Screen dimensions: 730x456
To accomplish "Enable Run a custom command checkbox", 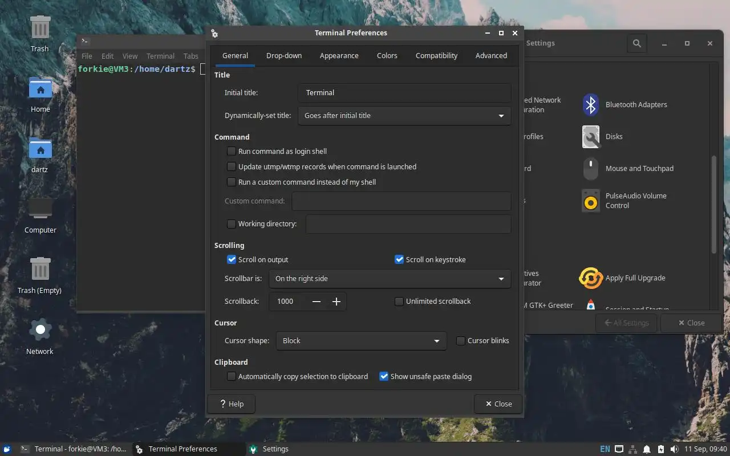I will 232,182.
